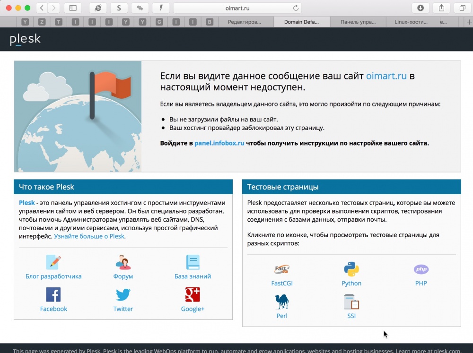Image resolution: width=473 pixels, height=353 pixels.
Task: Open the Twitter text link
Action: (123, 309)
